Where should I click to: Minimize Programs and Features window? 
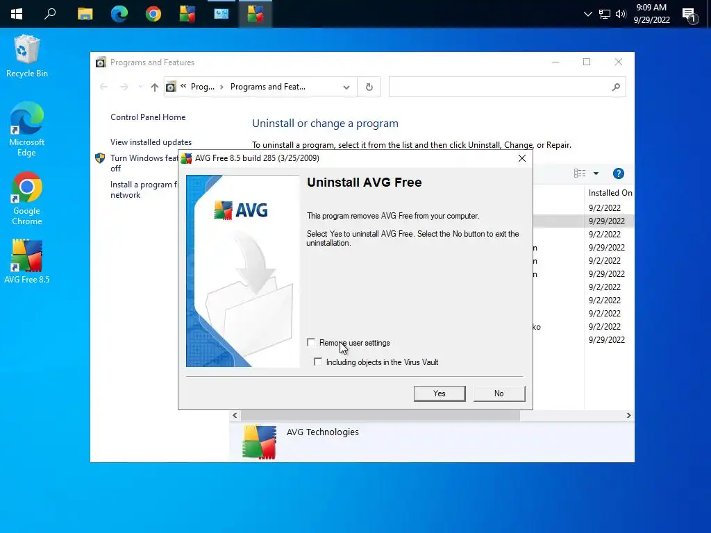click(x=555, y=62)
